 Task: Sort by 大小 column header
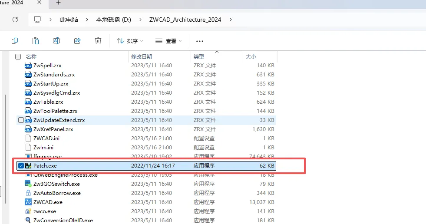point(251,56)
